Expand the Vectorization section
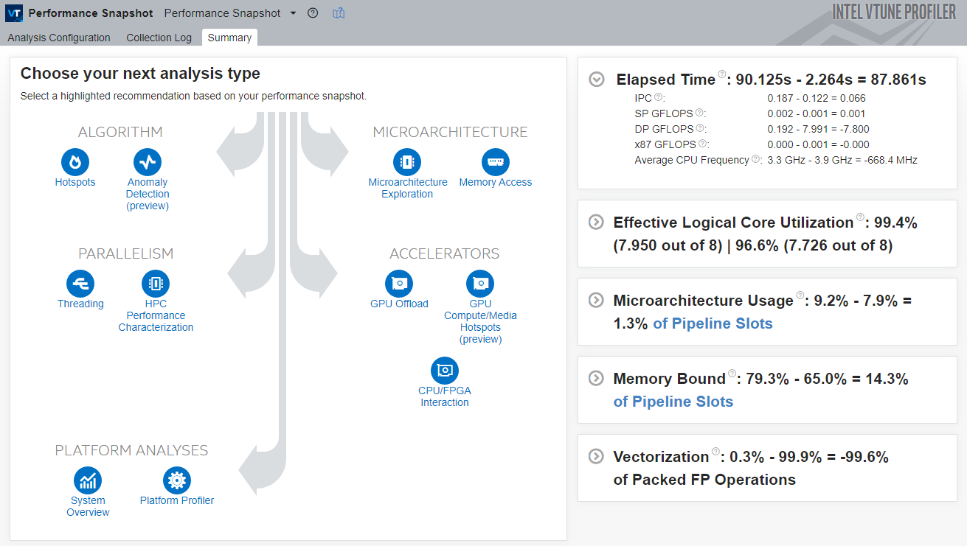The width and height of the screenshot is (967, 546). click(x=595, y=456)
